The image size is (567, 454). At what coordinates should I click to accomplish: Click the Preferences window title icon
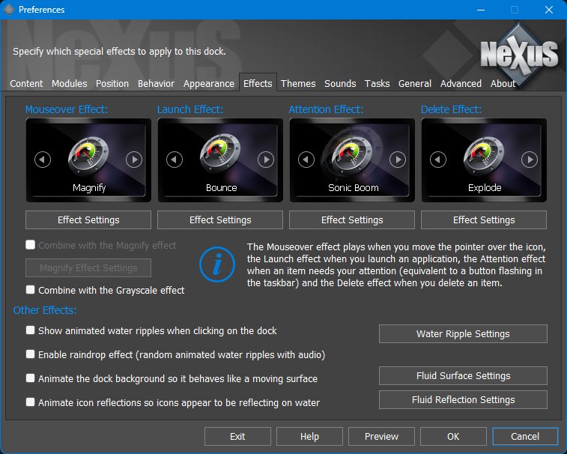click(9, 10)
